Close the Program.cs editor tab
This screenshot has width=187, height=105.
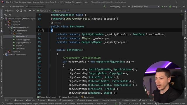(50, 11)
